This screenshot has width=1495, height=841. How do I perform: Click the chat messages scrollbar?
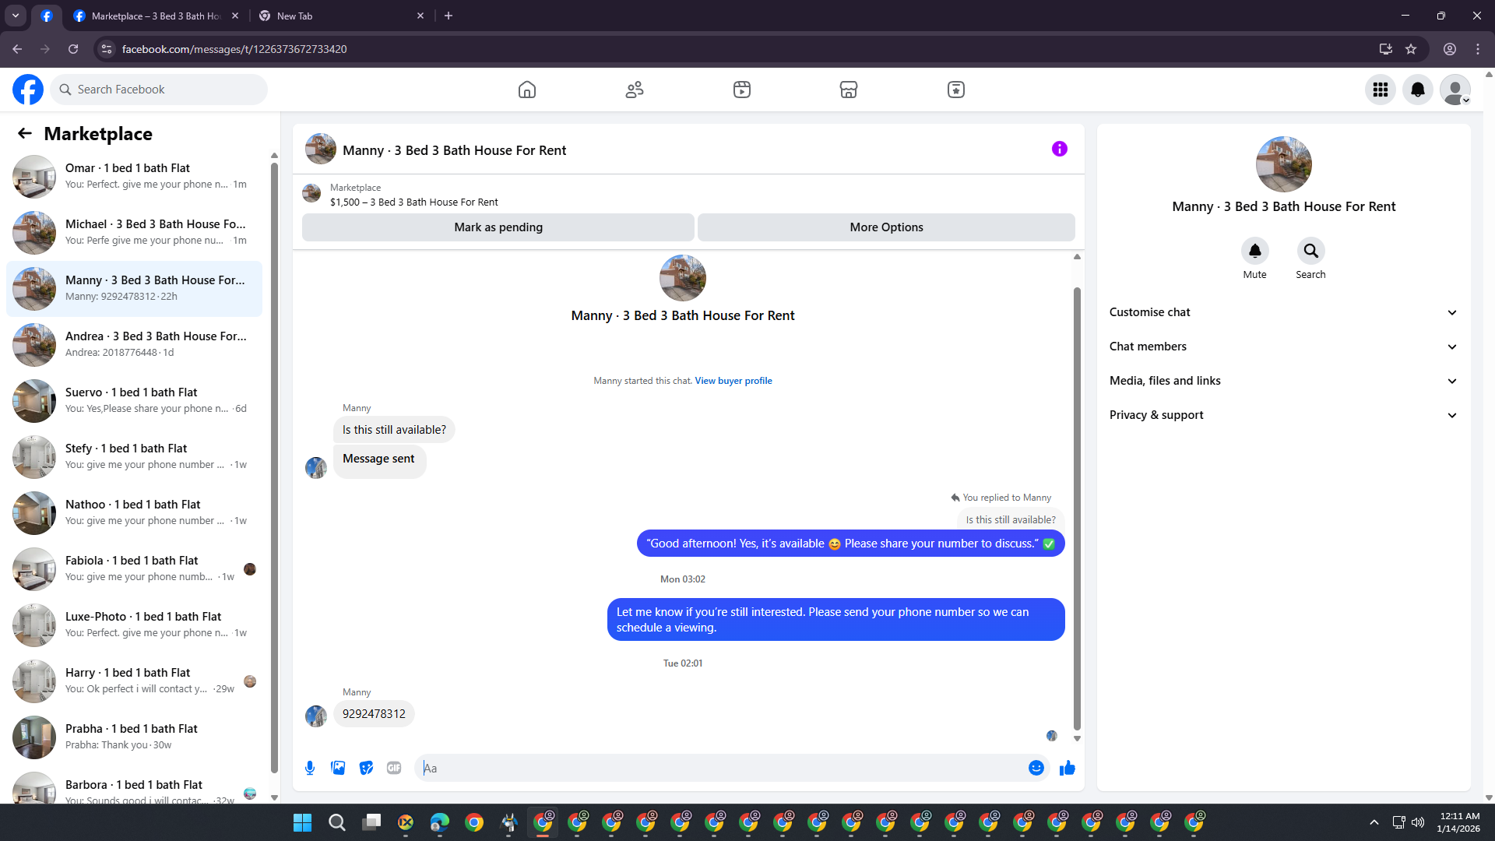click(x=1077, y=506)
